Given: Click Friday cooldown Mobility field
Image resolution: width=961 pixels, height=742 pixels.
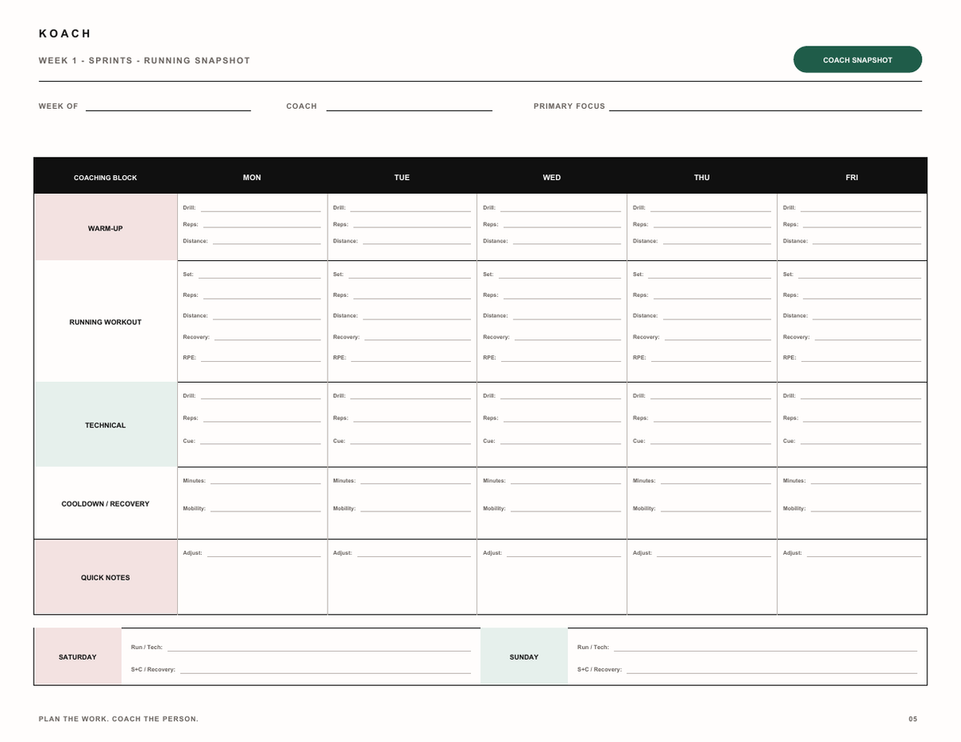Looking at the screenshot, I should click(x=866, y=509).
